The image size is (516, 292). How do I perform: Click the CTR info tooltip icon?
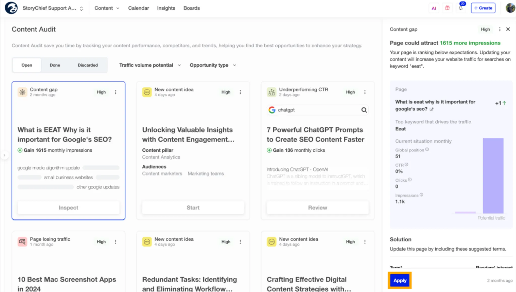pos(406,164)
